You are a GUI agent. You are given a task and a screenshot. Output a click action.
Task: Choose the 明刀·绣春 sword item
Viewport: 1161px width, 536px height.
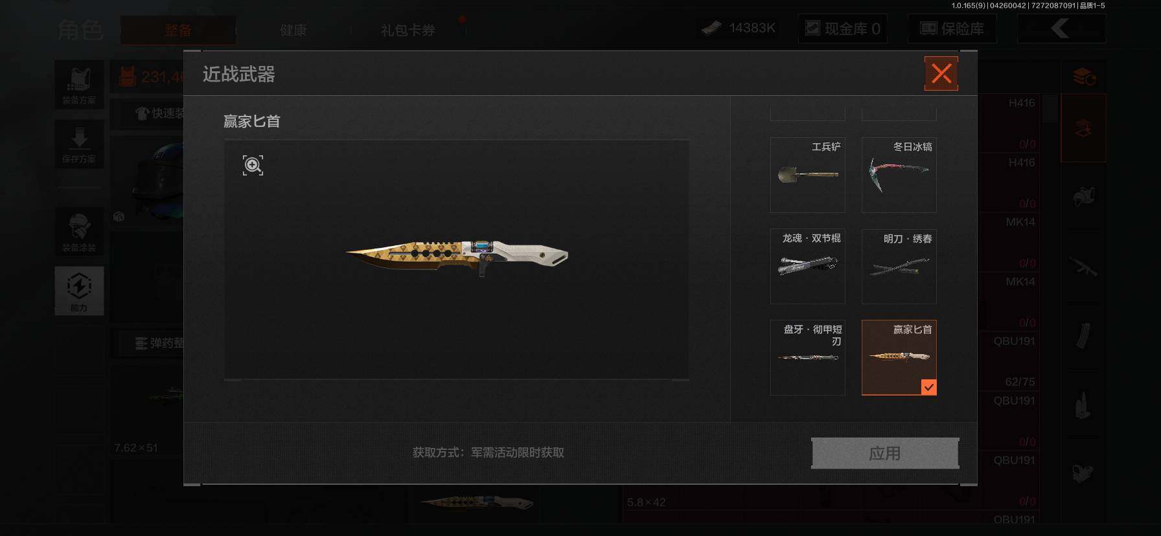[899, 266]
